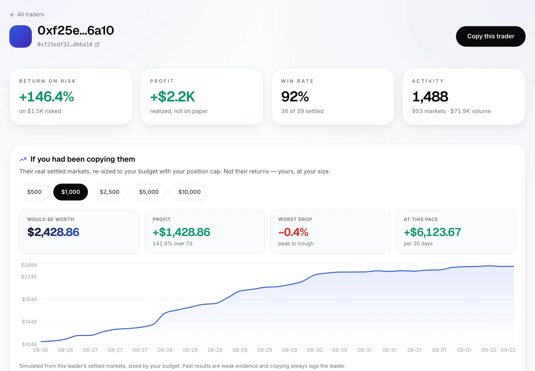535x371 pixels.
Task: Click the '36 of 39 settled' text
Action: tap(302, 111)
